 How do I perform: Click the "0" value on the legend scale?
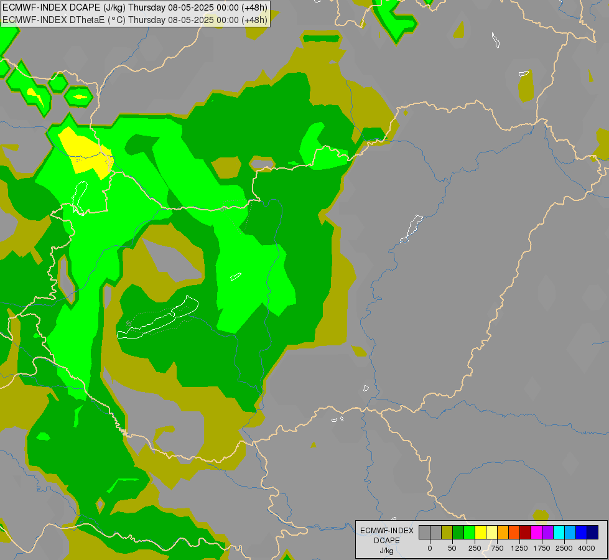(430, 548)
